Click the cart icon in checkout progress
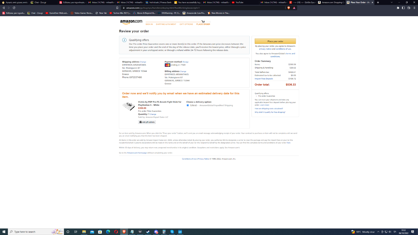 [x=203, y=21]
